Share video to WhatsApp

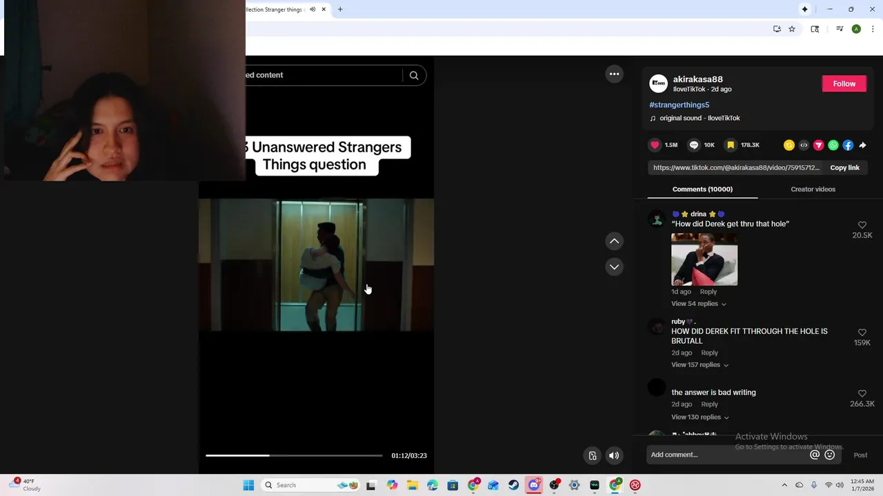pyautogui.click(x=833, y=145)
